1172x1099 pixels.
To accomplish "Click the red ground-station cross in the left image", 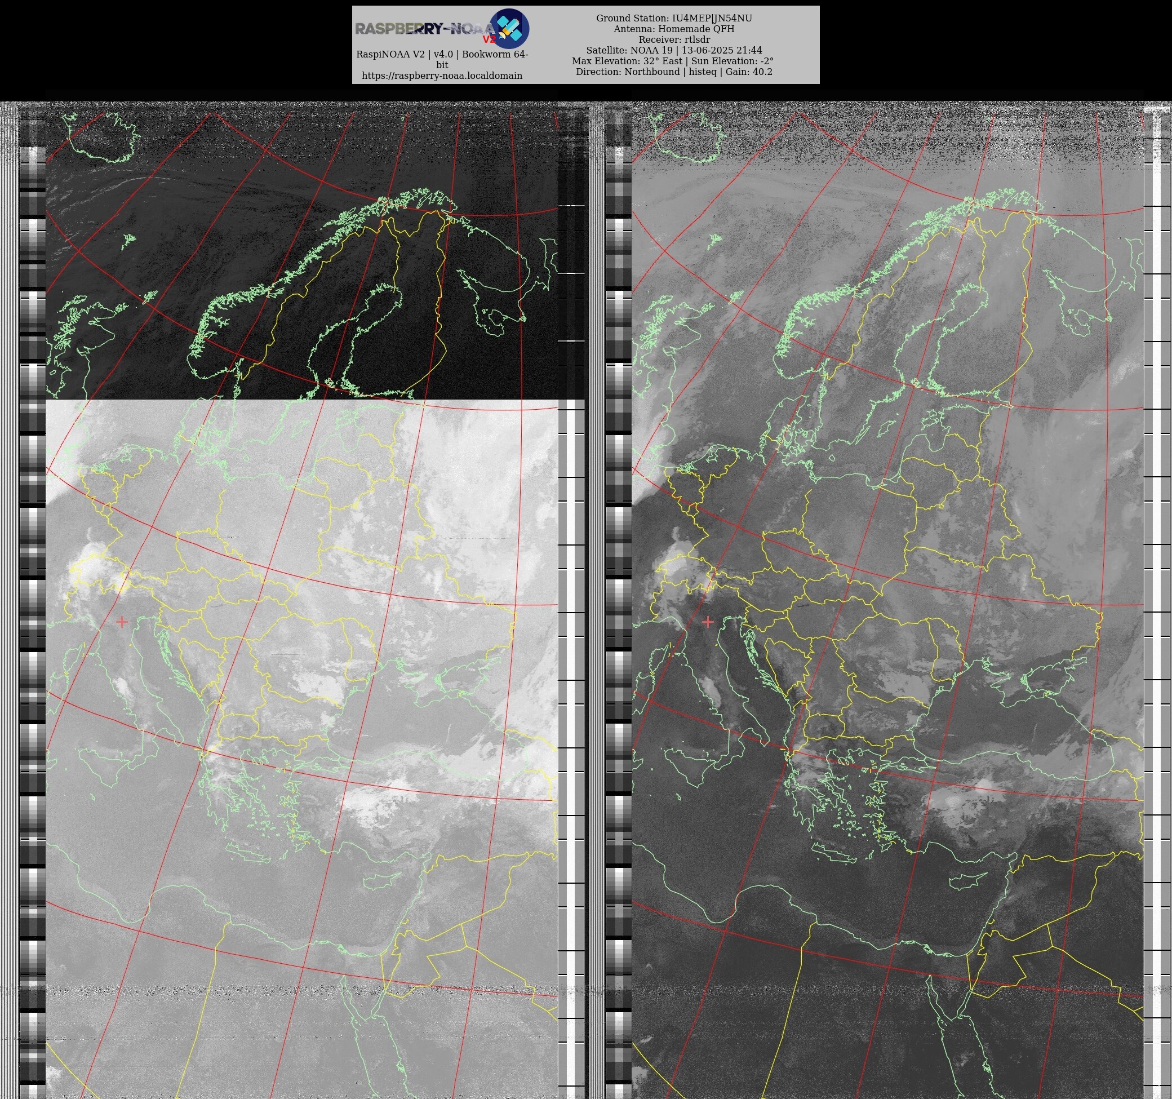I will [122, 622].
